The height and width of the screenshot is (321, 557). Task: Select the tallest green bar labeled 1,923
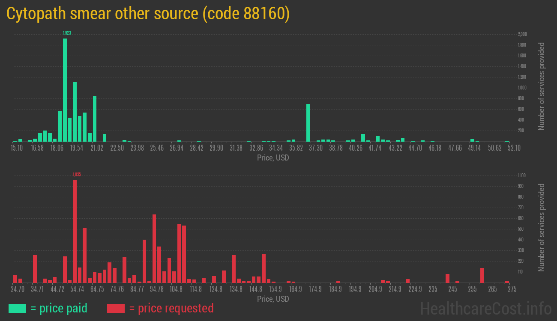coord(65,90)
